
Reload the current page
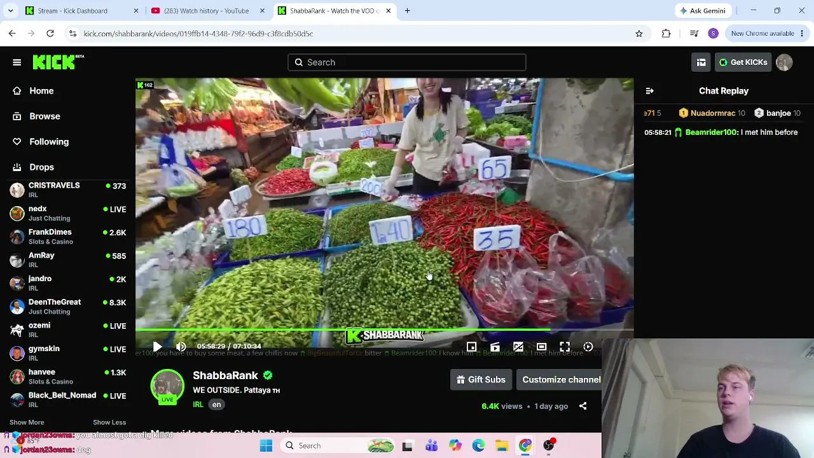tap(50, 34)
